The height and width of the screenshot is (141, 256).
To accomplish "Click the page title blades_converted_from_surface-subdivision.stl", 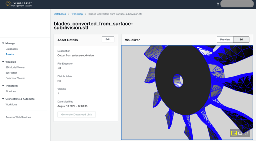I will pos(93,25).
